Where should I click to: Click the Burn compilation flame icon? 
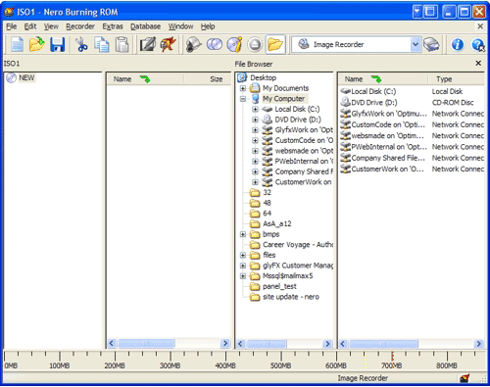(x=168, y=44)
